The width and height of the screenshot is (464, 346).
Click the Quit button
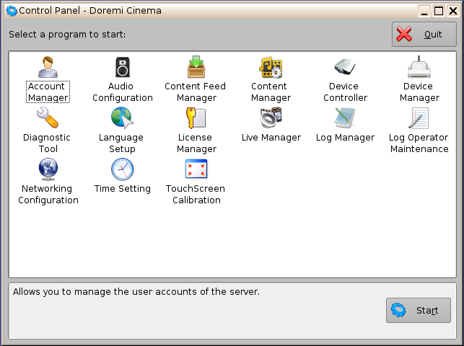tap(424, 35)
